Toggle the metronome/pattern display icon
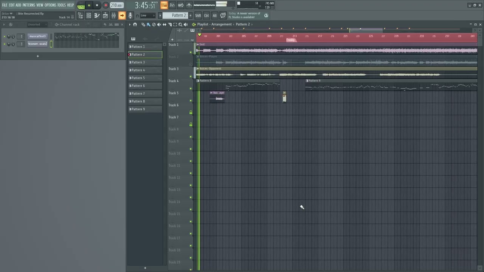484x272 pixels. [x=164, y=5]
